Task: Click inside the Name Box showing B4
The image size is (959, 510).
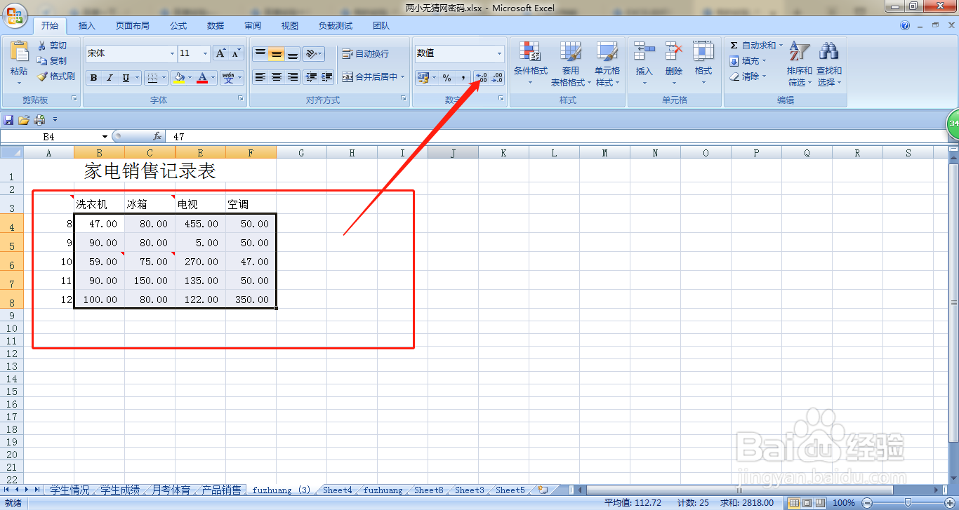Action: [49, 137]
